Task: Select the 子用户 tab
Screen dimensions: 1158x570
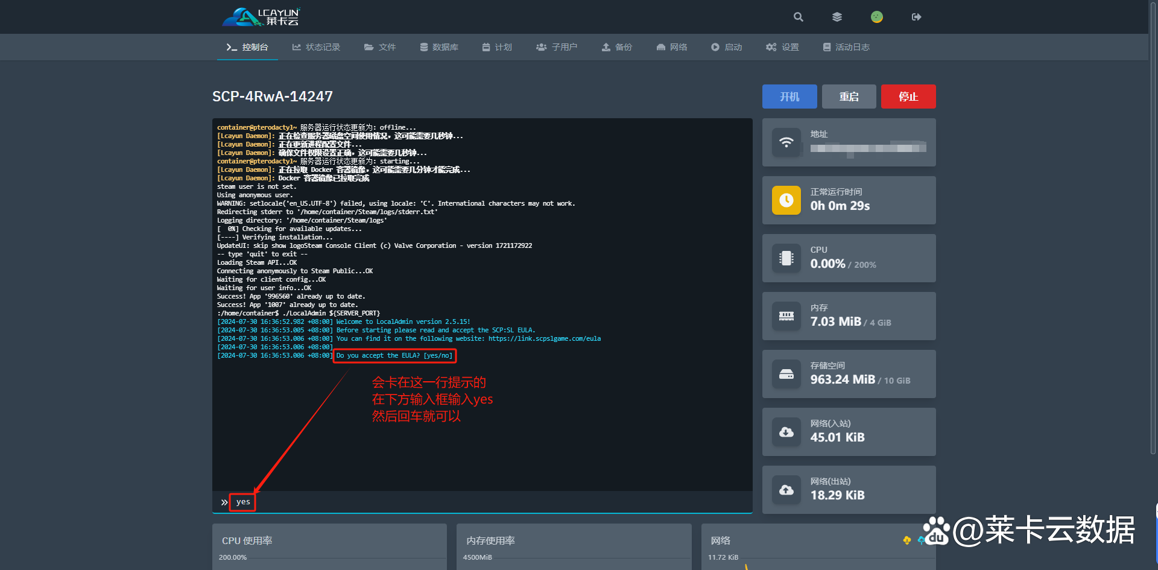Action: [557, 47]
